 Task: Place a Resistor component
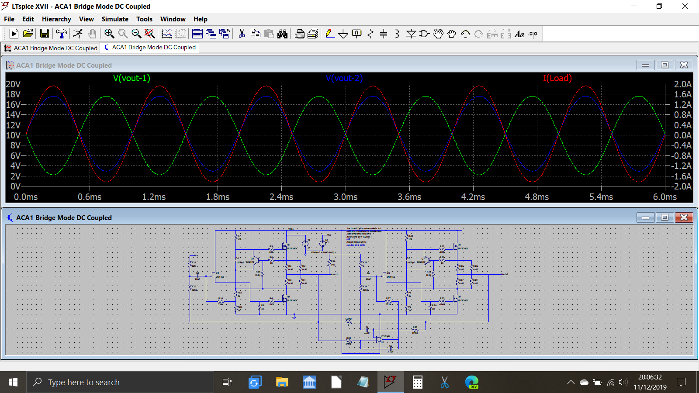[370, 34]
